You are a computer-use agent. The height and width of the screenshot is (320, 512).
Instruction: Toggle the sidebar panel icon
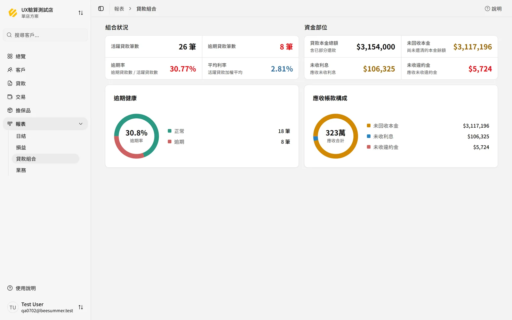click(101, 9)
